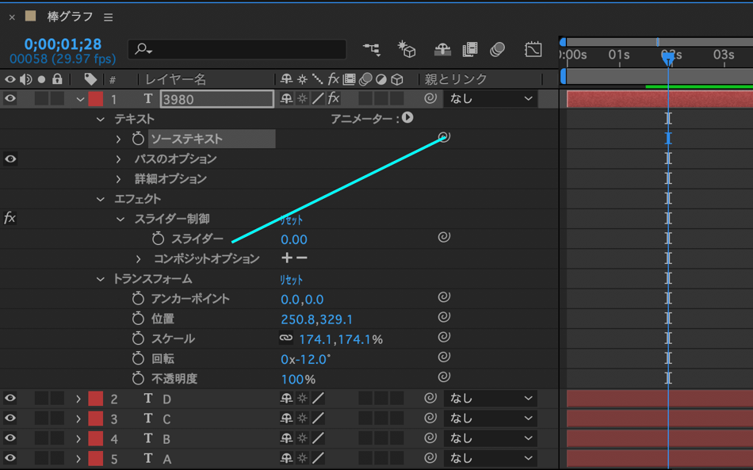Image resolution: width=753 pixels, height=470 pixels.
Task: Toggle the Draft 3D icon
Action: click(x=407, y=49)
